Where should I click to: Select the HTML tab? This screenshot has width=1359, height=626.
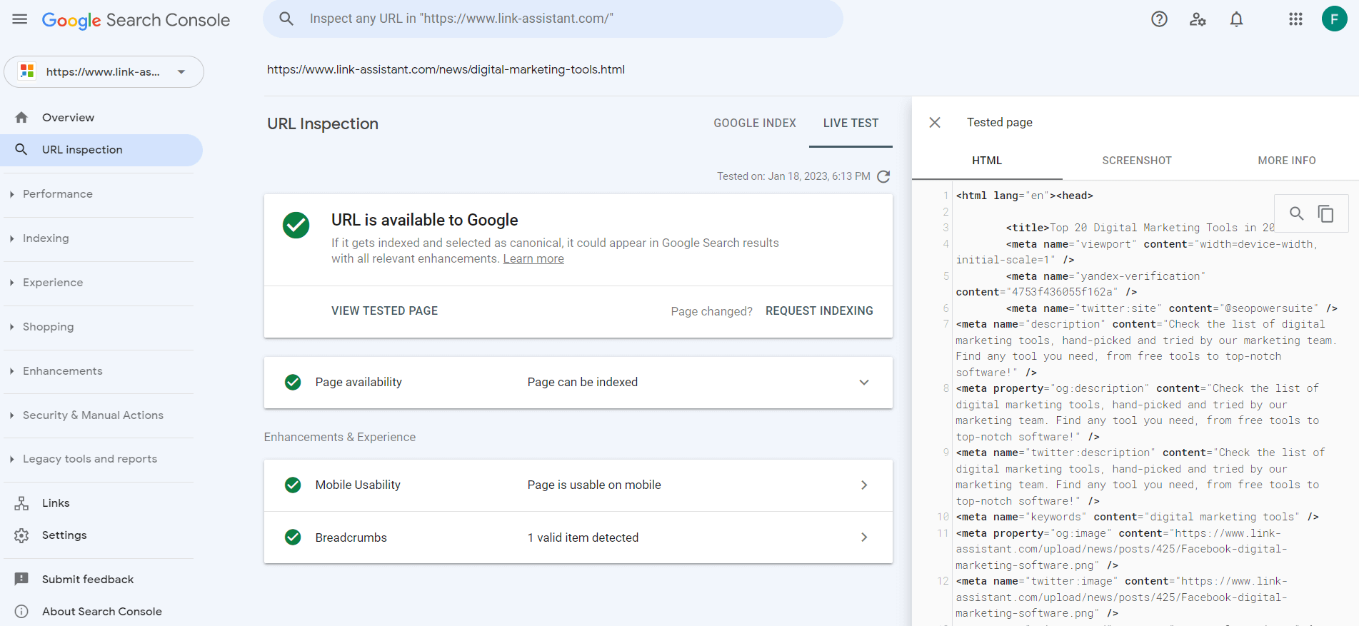point(987,161)
